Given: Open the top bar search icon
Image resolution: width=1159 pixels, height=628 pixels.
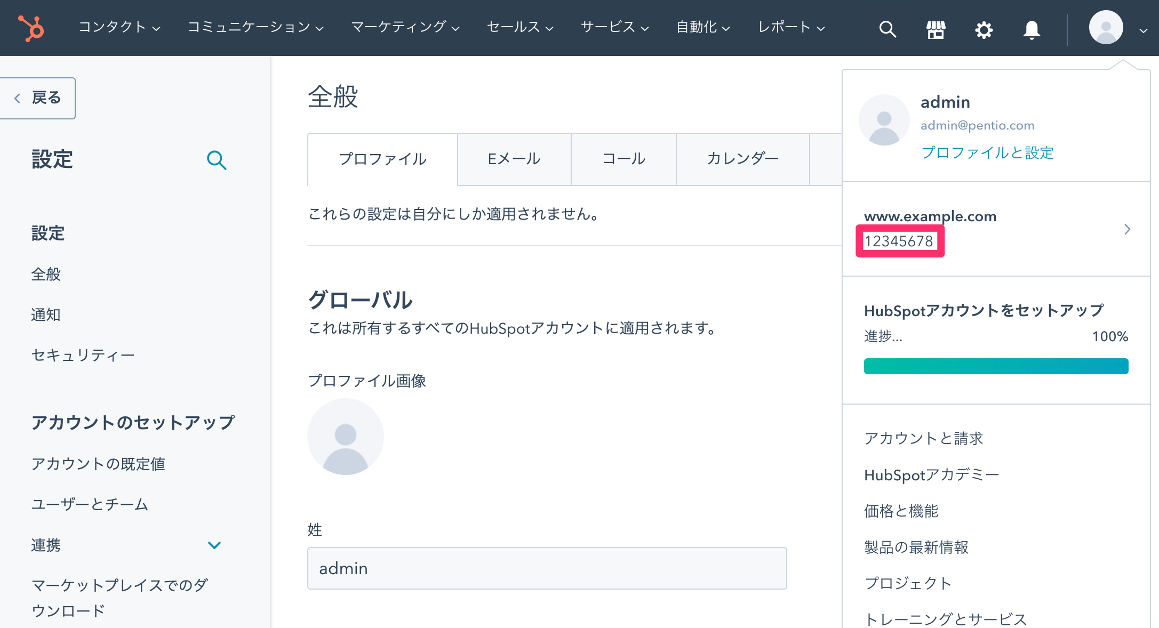Looking at the screenshot, I should [x=888, y=29].
